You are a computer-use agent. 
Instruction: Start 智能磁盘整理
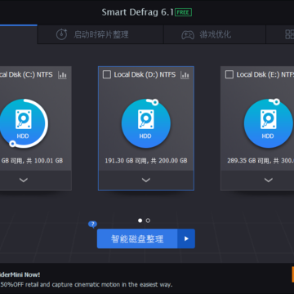tap(137, 238)
